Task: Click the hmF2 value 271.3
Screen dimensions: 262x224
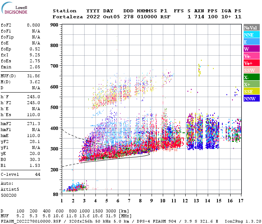Action: coord(33,124)
